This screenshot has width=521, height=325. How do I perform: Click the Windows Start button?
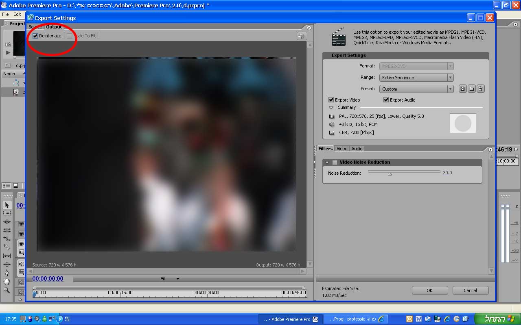coord(497,319)
